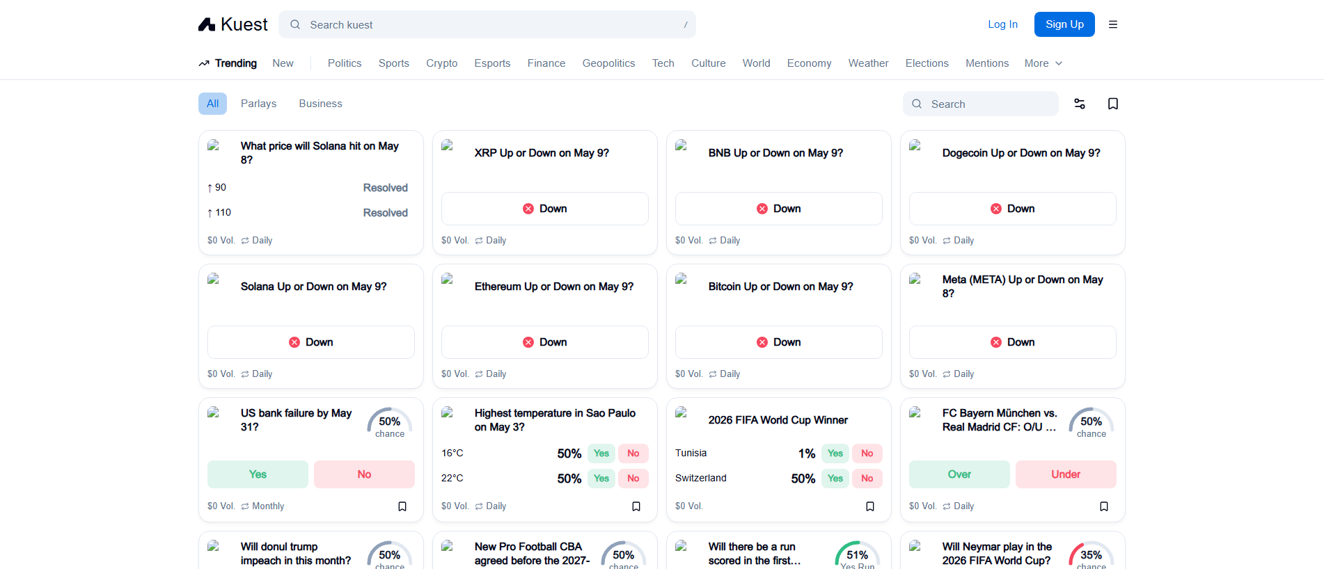Click the Dogecoin market thumbnail image

point(915,145)
